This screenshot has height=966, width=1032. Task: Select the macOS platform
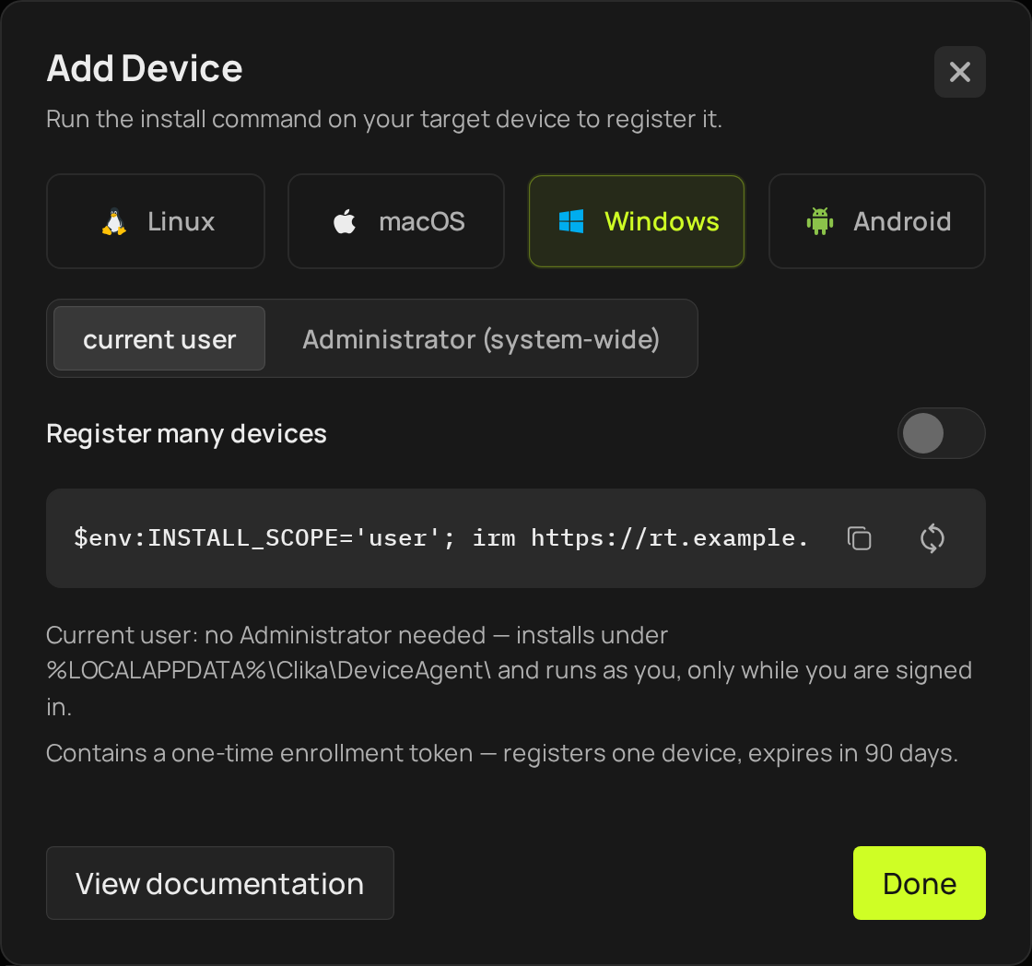tap(396, 221)
